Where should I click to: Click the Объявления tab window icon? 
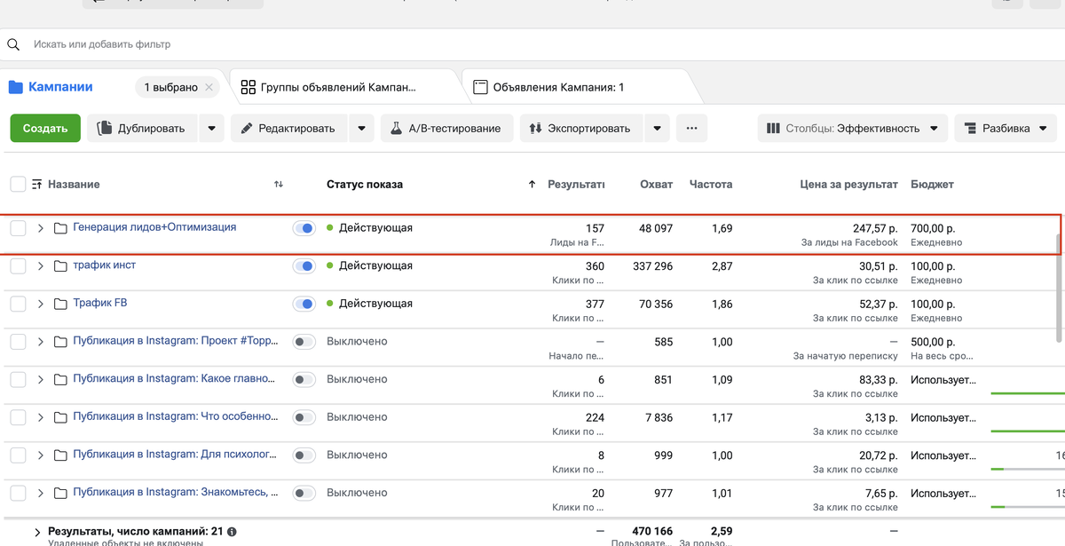(480, 87)
